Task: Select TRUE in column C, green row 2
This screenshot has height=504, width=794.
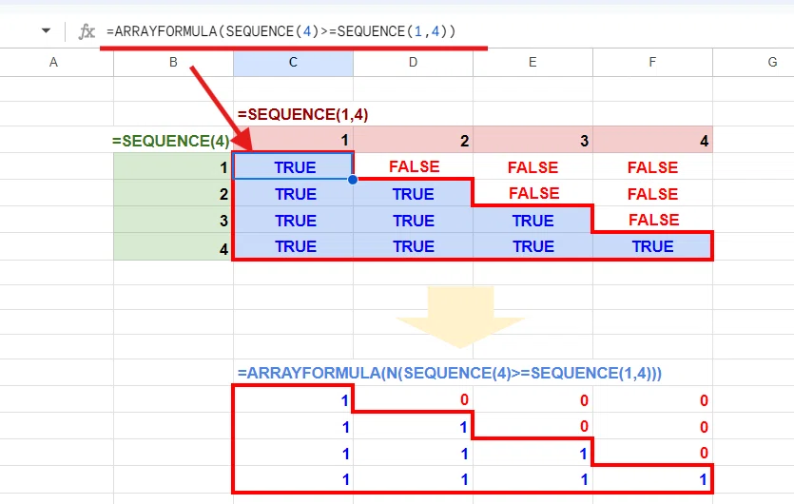Action: 293,193
